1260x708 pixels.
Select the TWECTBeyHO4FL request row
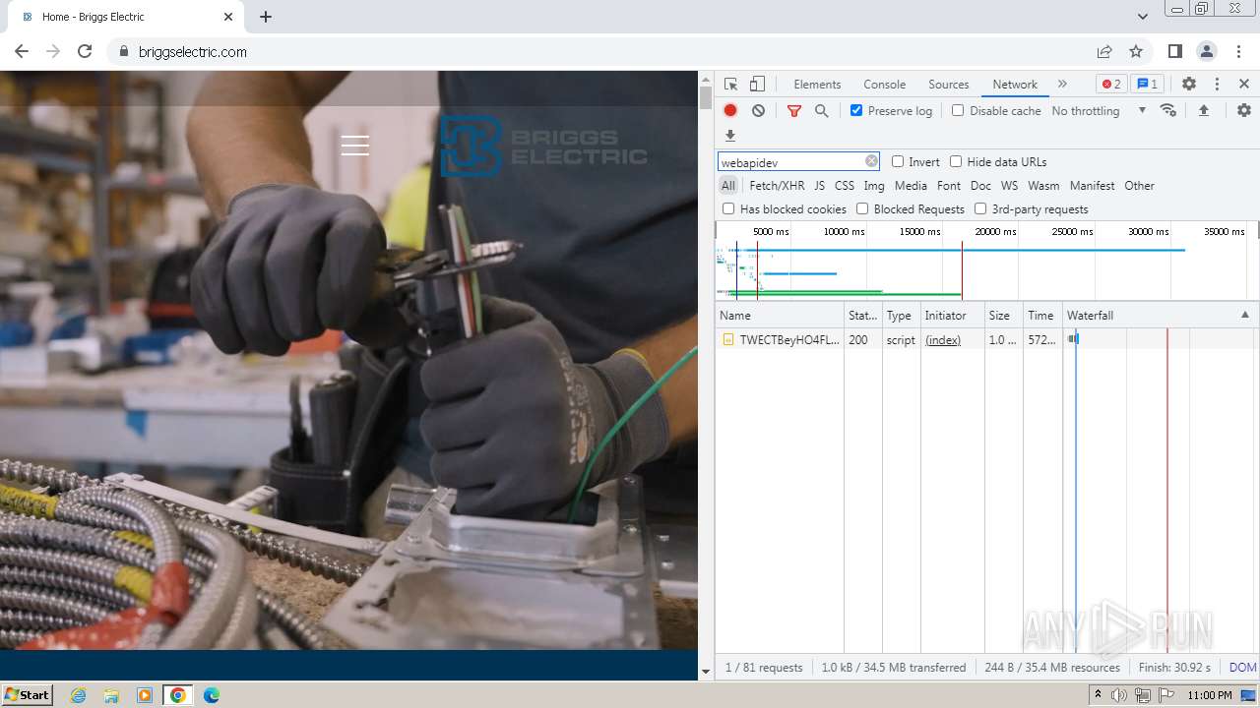(x=986, y=339)
